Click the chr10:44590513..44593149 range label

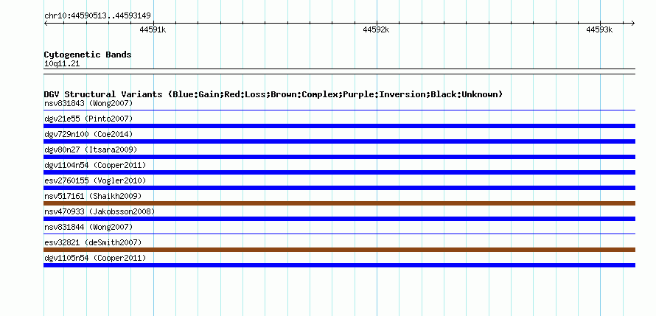coord(97,16)
